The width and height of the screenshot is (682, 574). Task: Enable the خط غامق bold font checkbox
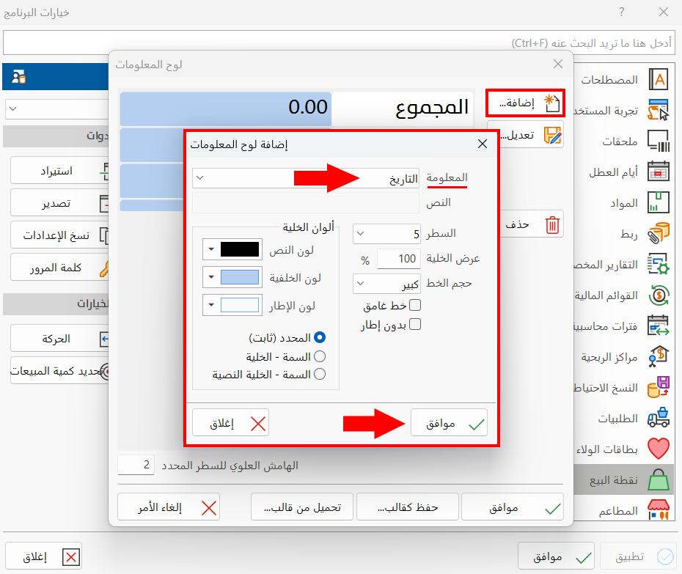coord(415,306)
